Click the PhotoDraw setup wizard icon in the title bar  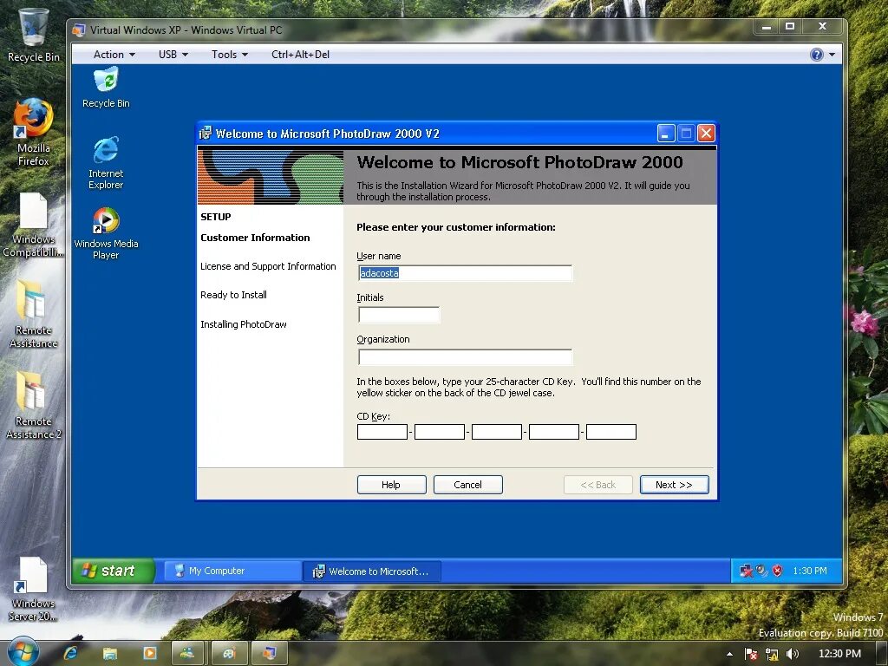coord(205,133)
